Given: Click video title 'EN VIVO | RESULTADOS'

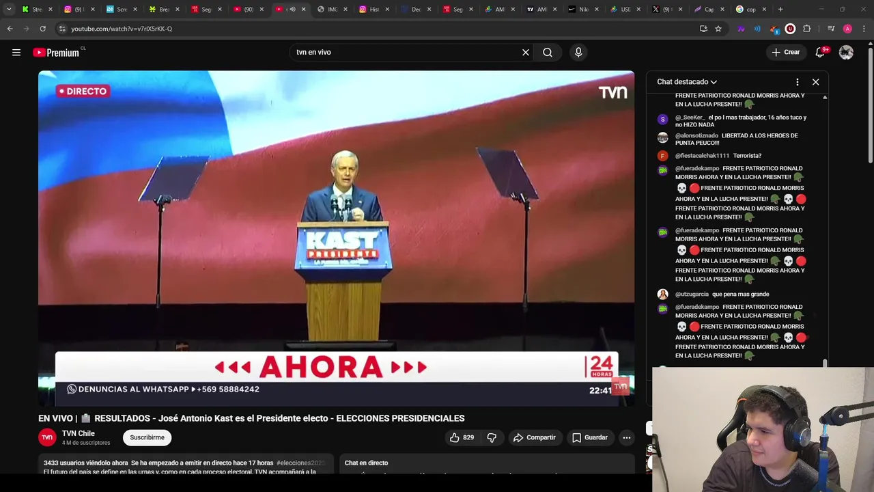Looking at the screenshot, I should [251, 418].
